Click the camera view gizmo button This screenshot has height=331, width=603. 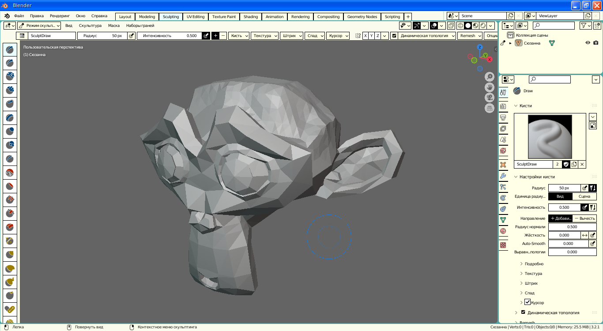click(489, 98)
